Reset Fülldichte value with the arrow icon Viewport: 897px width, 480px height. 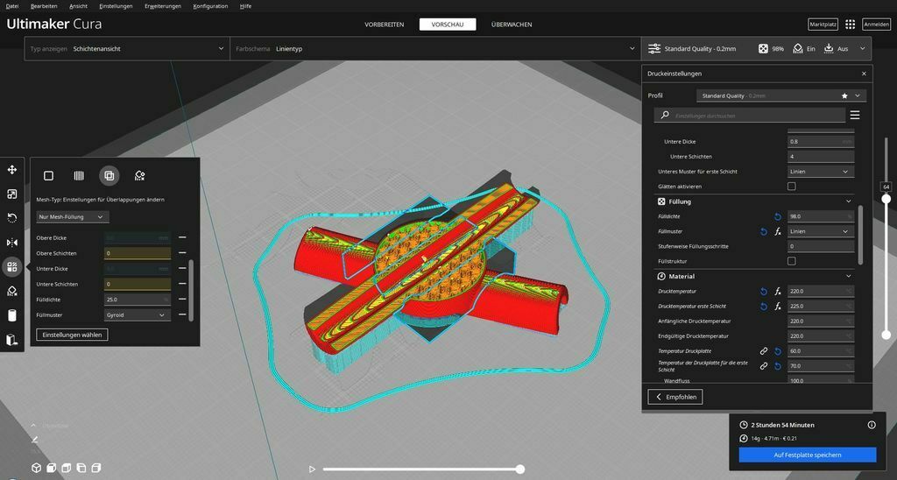tap(778, 217)
